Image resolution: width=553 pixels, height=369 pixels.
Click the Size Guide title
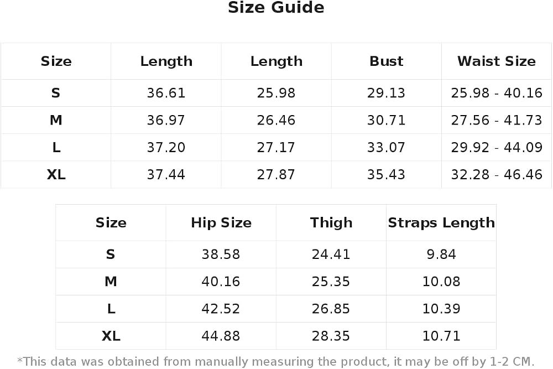pos(276,8)
